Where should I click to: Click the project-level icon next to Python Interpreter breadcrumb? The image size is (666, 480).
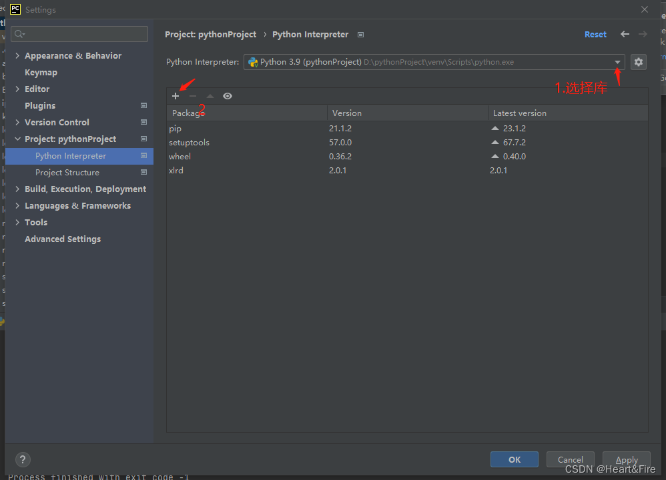(360, 35)
